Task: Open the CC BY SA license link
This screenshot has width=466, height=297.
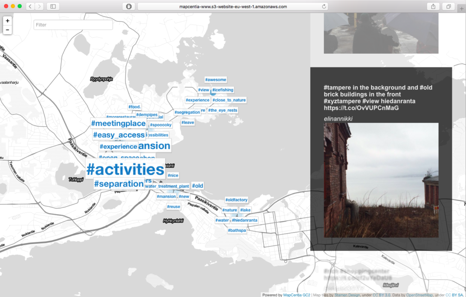Action: click(454, 295)
